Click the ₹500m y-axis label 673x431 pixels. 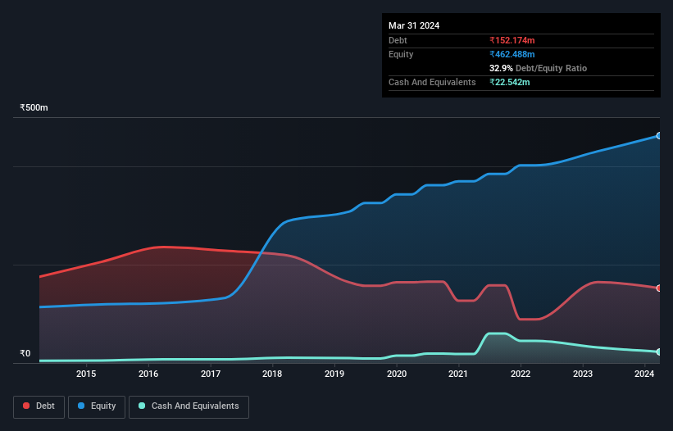coord(34,107)
